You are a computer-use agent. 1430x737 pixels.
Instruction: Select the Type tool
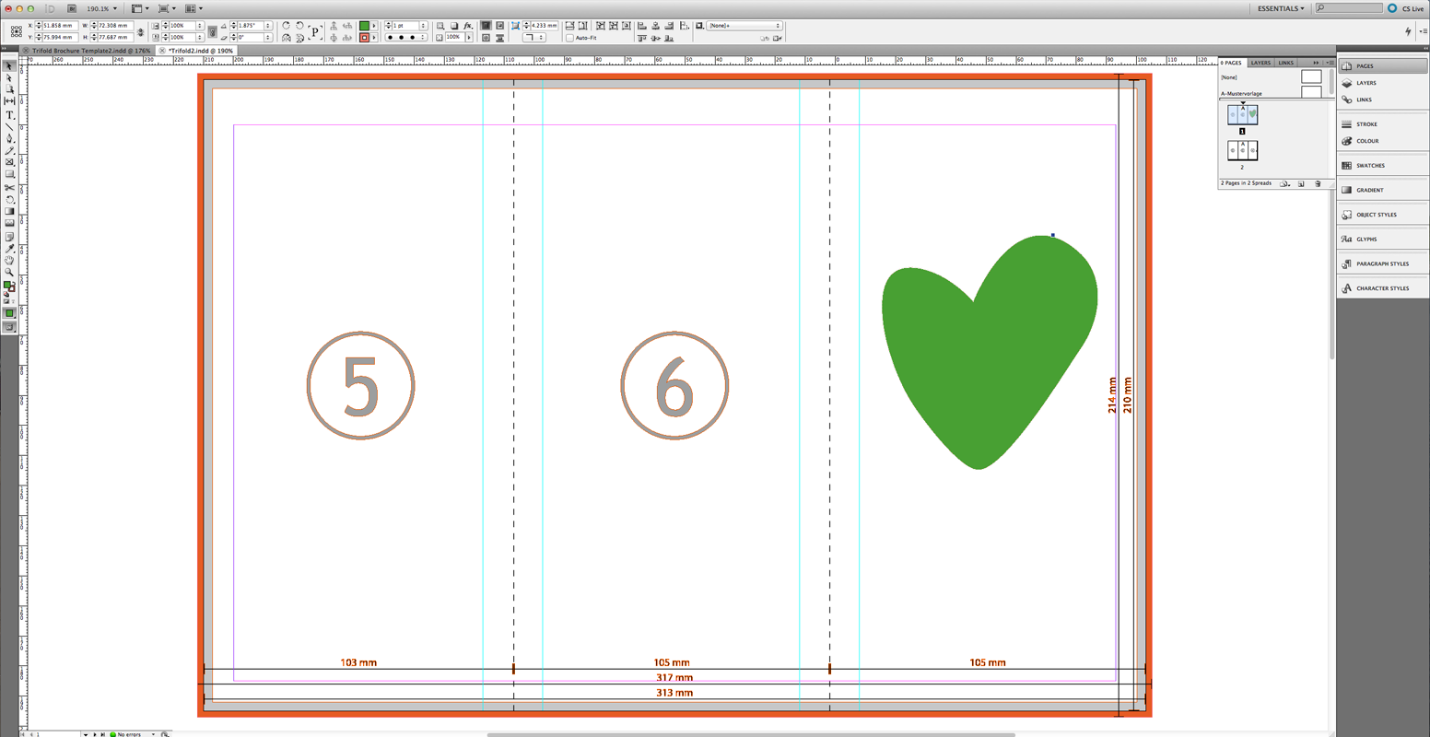(x=10, y=115)
